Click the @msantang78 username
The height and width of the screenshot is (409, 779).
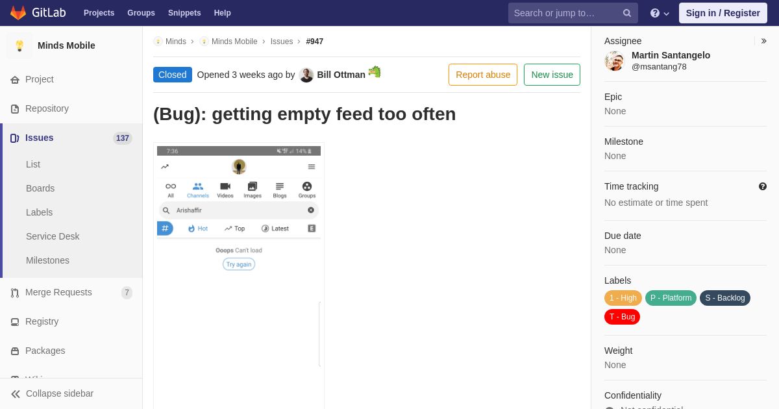pyautogui.click(x=659, y=66)
